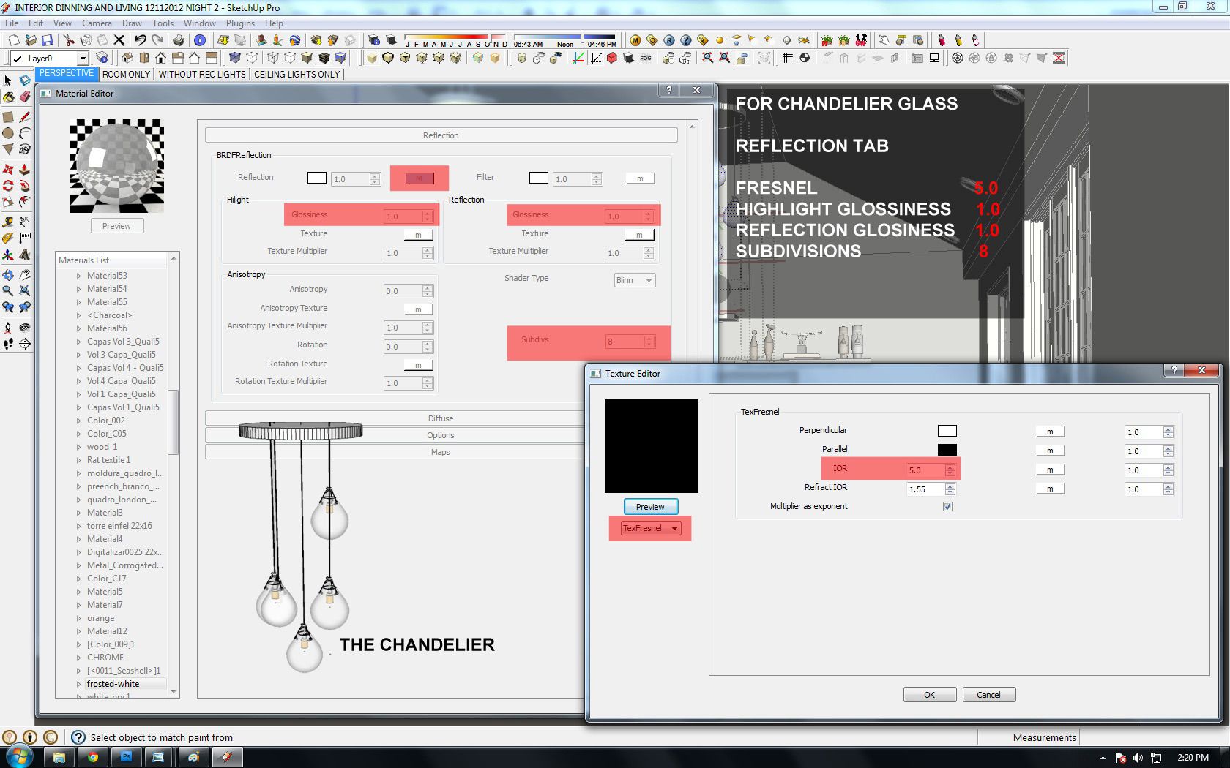Viewport: 1230px width, 768px height.
Task: Click the Reflection color swatch
Action: click(317, 178)
